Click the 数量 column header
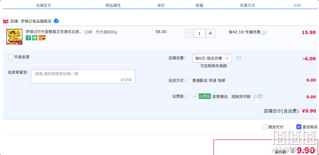The image size is (319, 155). tap(200, 5)
